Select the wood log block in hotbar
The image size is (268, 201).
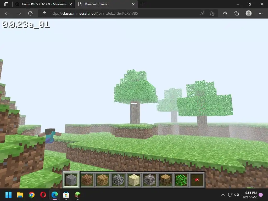click(165, 180)
